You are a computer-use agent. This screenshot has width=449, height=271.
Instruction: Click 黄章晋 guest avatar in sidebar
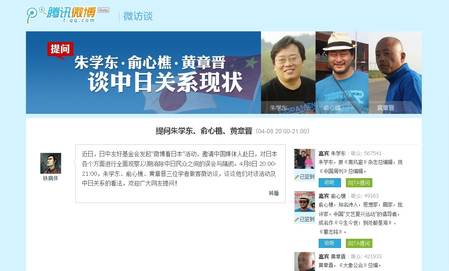[x=305, y=262]
